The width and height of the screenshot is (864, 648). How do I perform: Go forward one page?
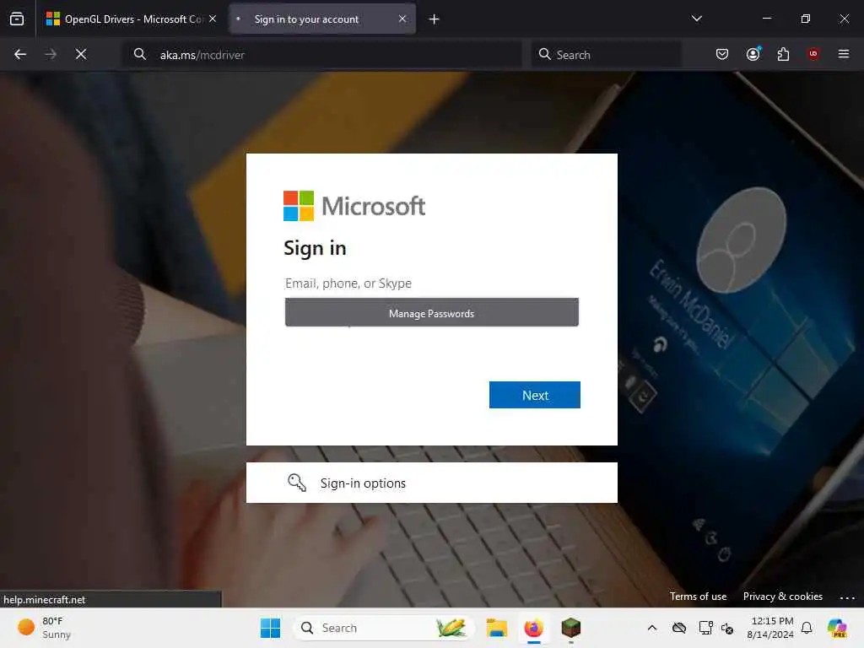[51, 54]
